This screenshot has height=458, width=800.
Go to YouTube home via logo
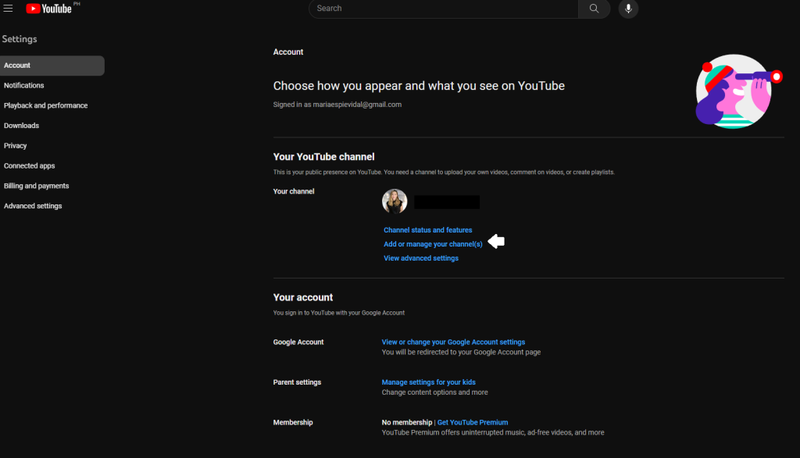pyautogui.click(x=49, y=9)
